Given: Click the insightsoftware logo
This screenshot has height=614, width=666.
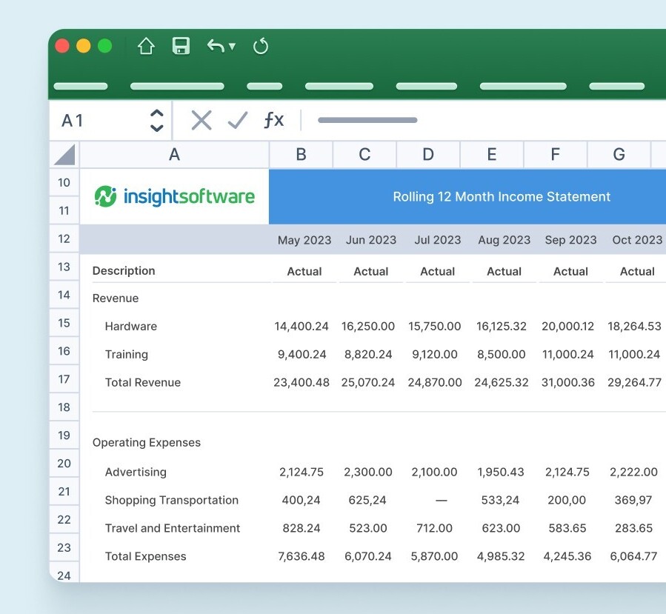Looking at the screenshot, I should click(x=175, y=196).
